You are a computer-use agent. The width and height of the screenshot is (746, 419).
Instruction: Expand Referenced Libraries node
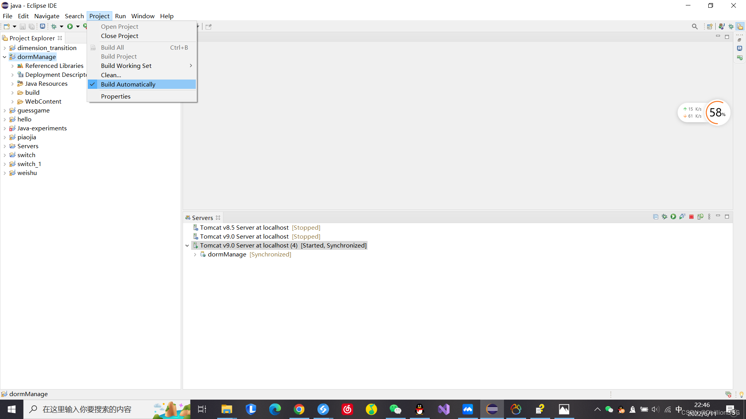(x=12, y=66)
